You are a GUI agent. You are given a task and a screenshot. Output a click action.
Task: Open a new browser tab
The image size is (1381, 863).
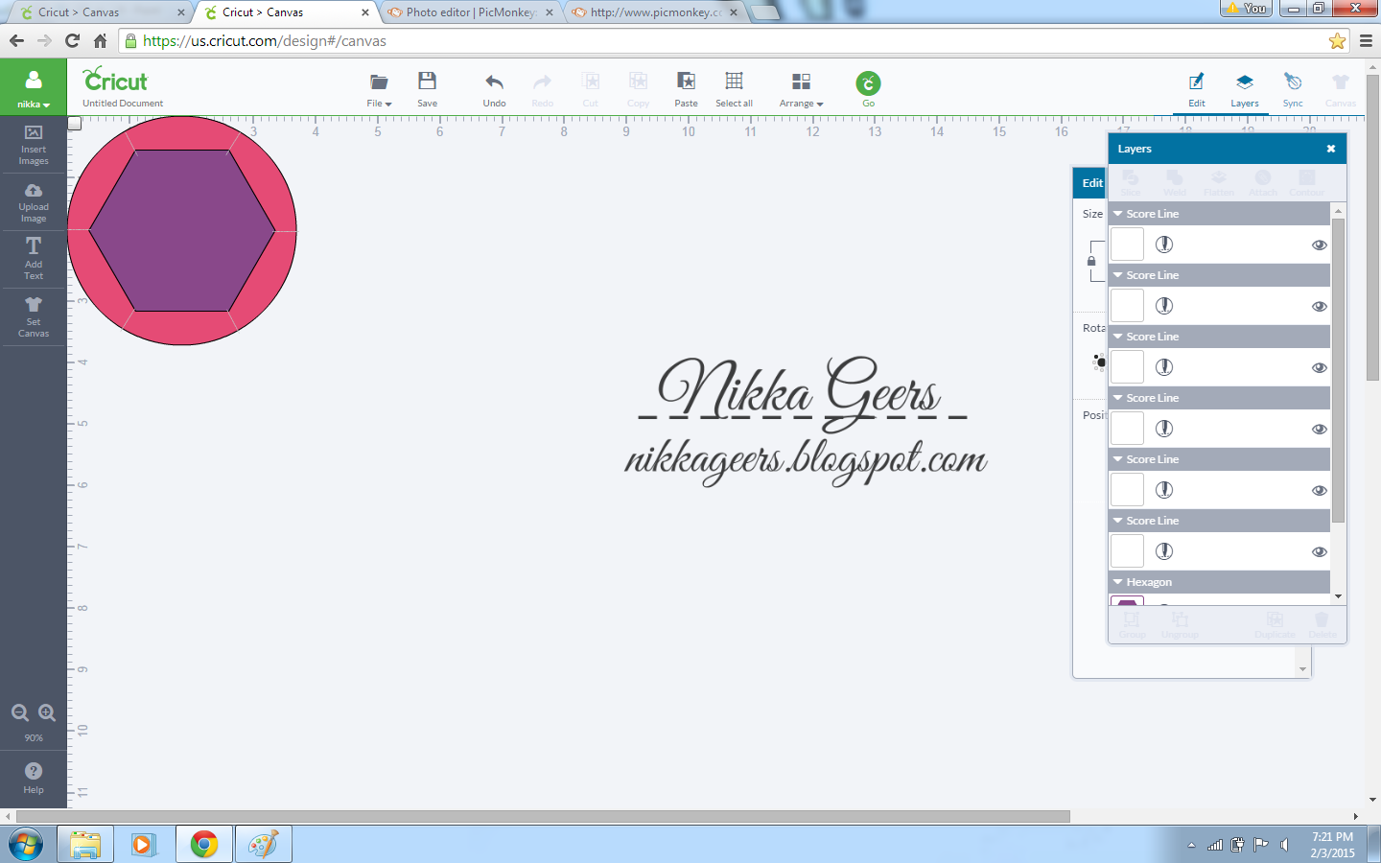coord(764,12)
